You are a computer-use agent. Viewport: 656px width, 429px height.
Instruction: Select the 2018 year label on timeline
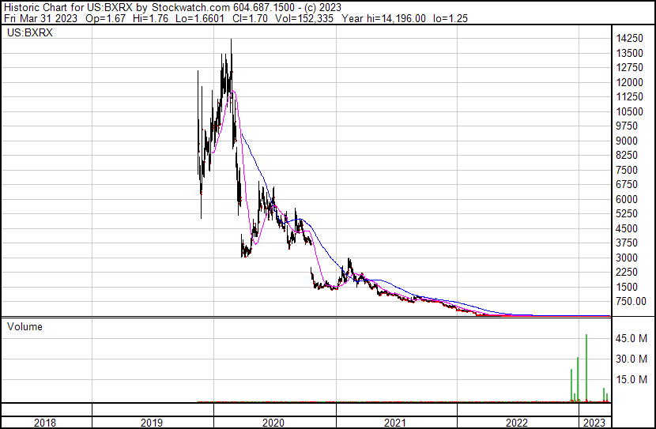(x=46, y=423)
